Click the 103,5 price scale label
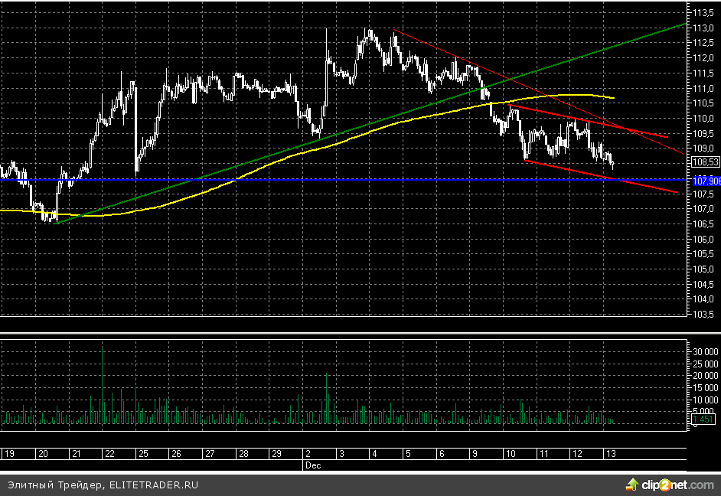Image resolution: width=721 pixels, height=496 pixels. click(x=703, y=315)
